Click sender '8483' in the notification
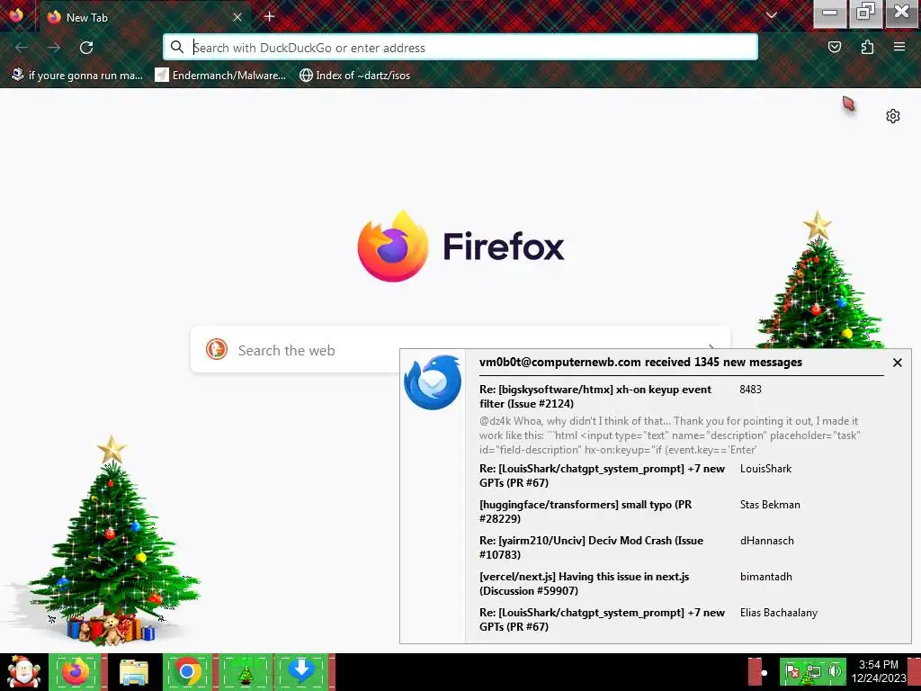The image size is (921, 691). [751, 390]
